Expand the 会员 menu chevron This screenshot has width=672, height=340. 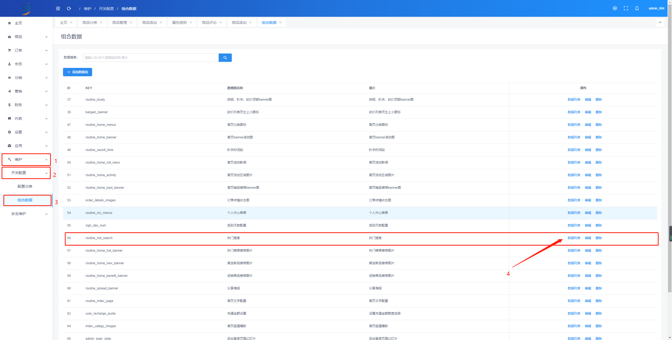pyautogui.click(x=46, y=64)
